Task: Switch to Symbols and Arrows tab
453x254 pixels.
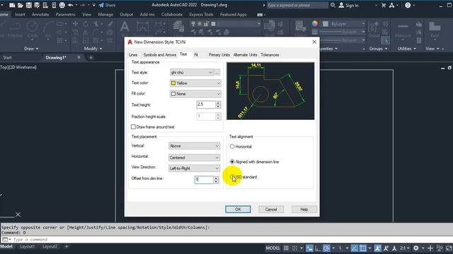Action: click(x=159, y=55)
